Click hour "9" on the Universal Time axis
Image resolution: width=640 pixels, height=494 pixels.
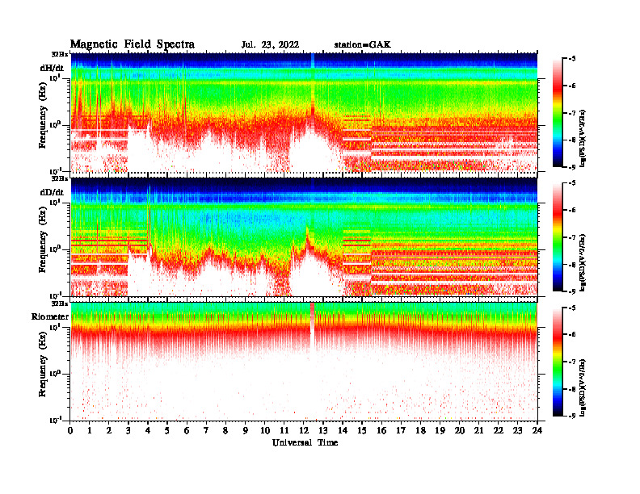pos(246,431)
